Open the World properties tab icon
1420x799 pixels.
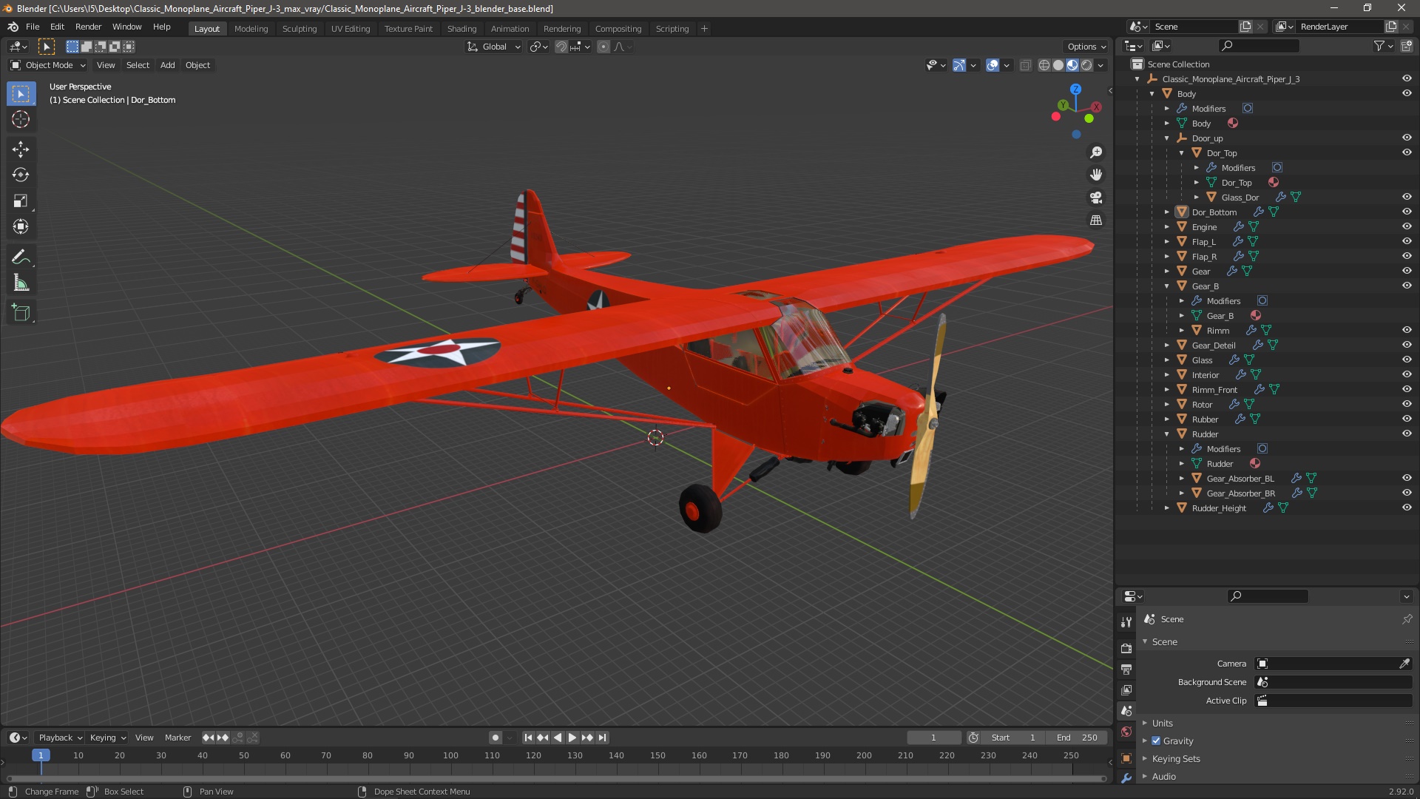1126,732
